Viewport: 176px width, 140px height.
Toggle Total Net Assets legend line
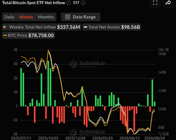tap(112, 27)
